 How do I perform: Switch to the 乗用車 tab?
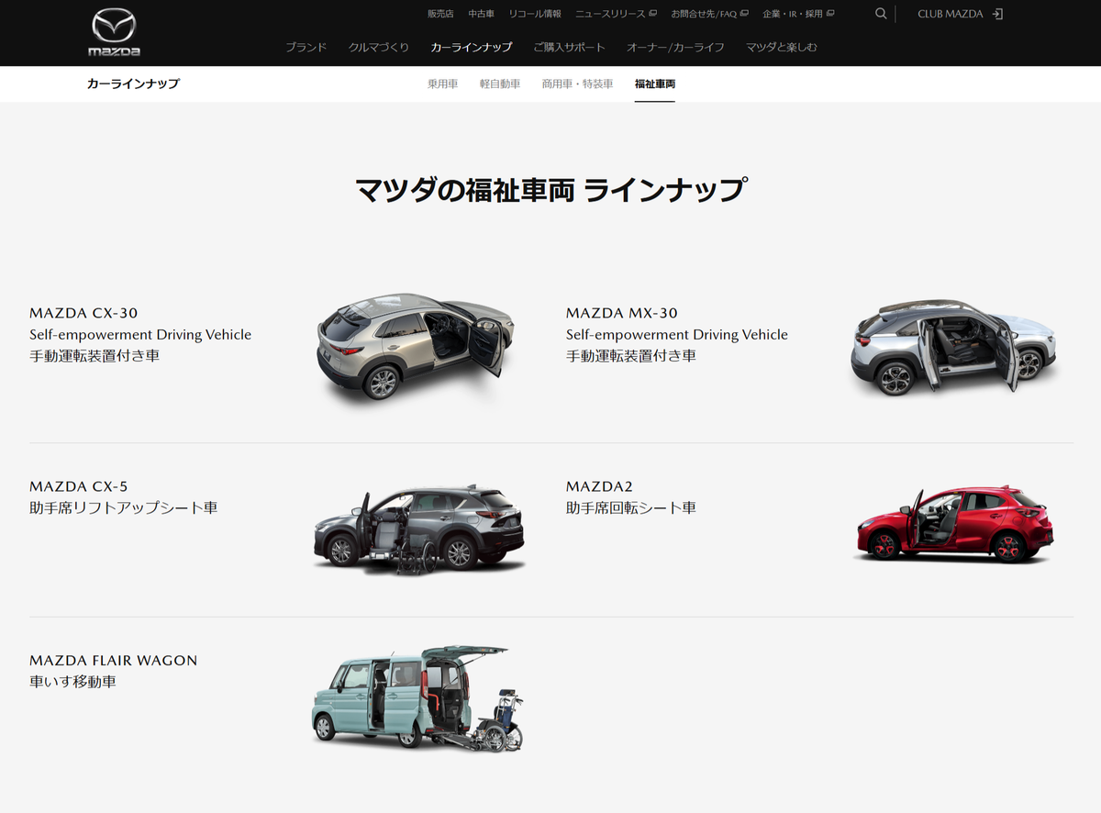pos(442,84)
